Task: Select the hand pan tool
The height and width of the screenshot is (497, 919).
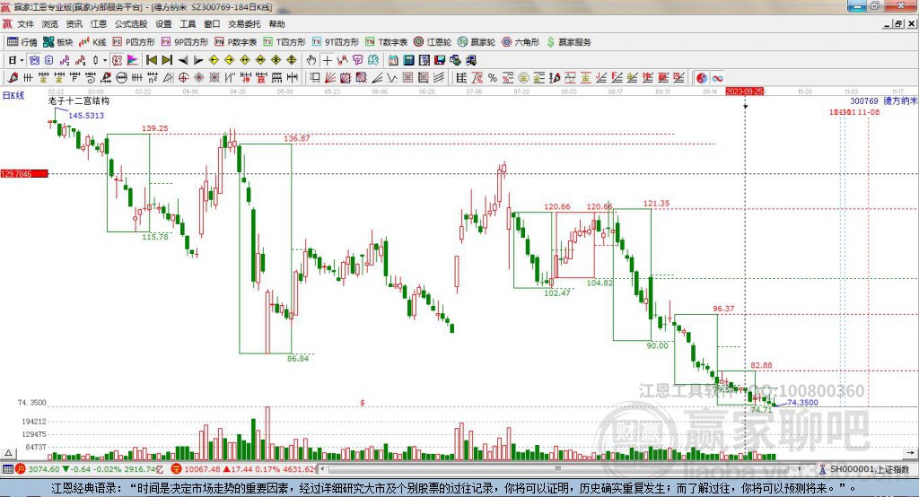Action: (311, 60)
